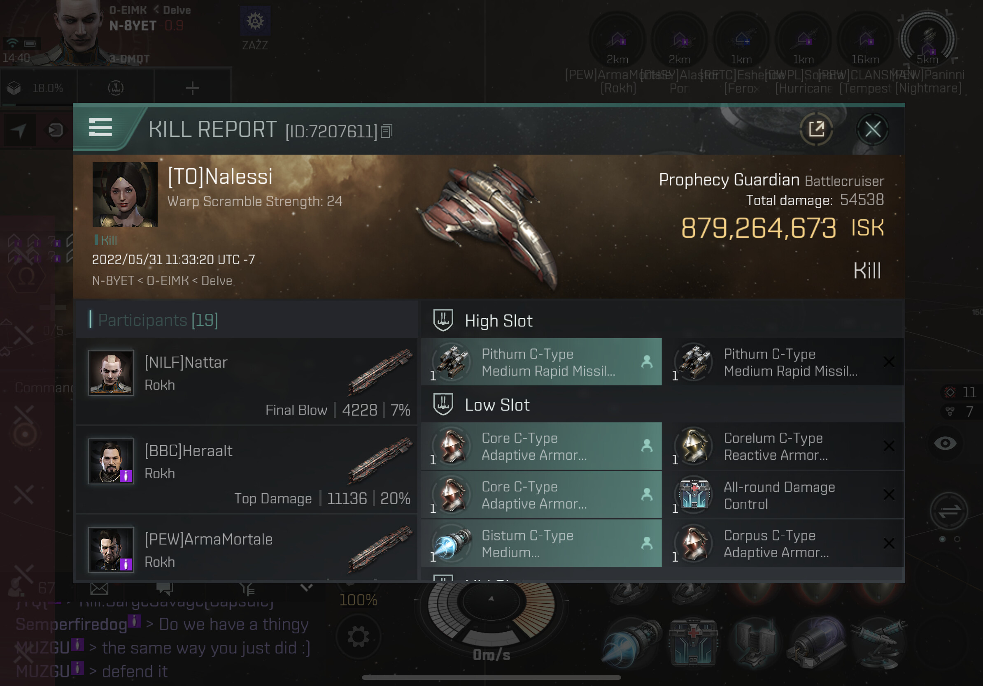Open the ZAZZ gear settings icon
This screenshot has width=983, height=686.
[x=255, y=21]
